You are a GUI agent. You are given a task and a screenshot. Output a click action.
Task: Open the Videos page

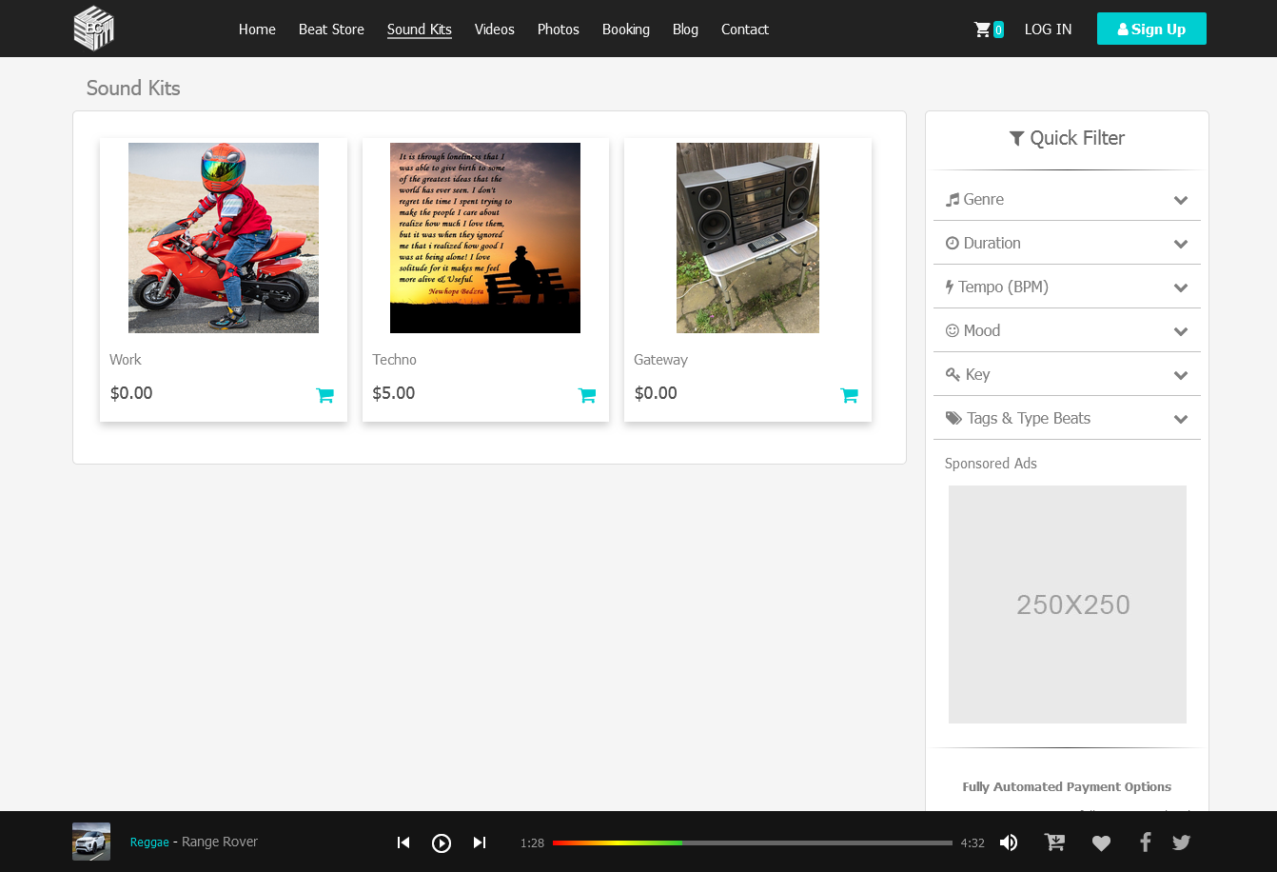[495, 30]
